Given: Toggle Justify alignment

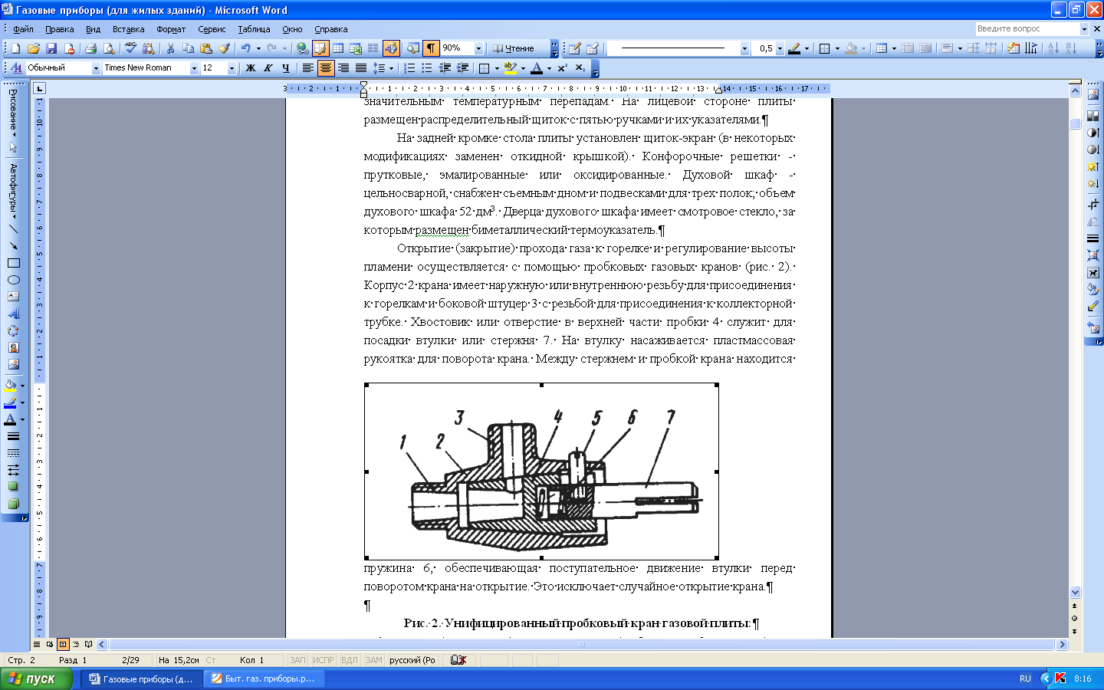Looking at the screenshot, I should (x=361, y=68).
